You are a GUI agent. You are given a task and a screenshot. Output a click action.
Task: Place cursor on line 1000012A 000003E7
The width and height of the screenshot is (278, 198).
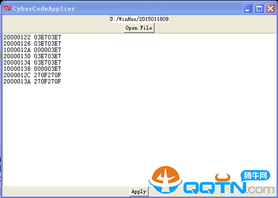(32, 50)
